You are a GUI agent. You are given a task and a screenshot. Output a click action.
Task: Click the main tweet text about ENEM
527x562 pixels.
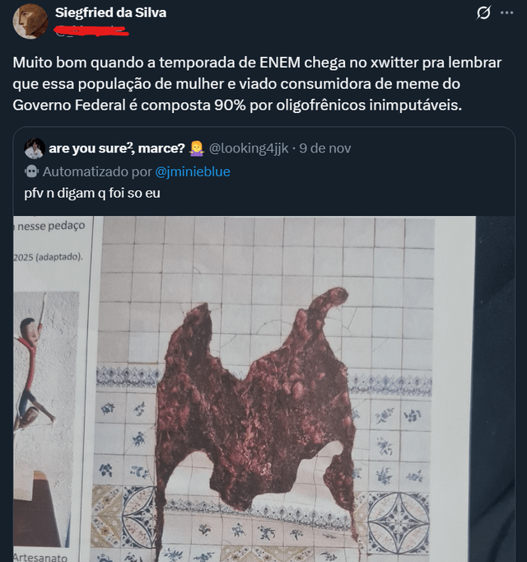pyautogui.click(x=257, y=84)
